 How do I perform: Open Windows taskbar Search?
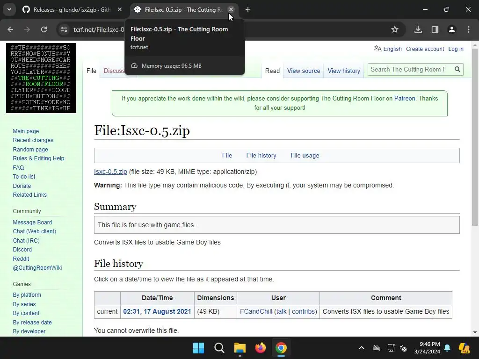tap(219, 348)
